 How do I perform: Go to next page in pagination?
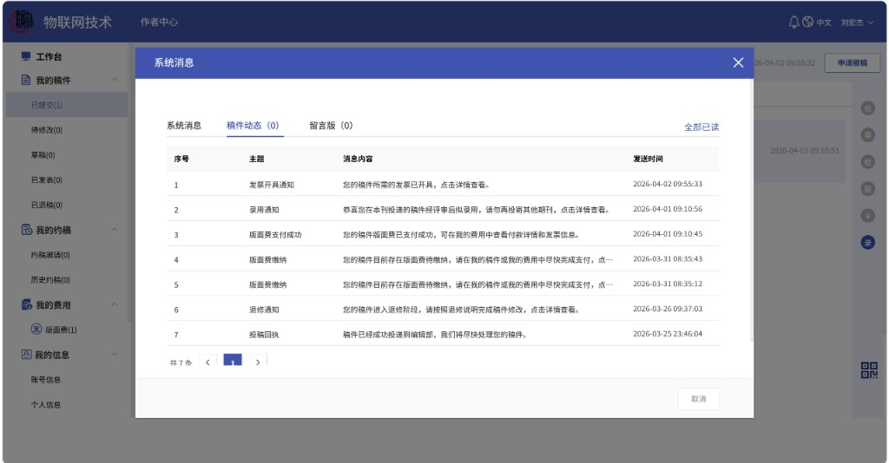coord(257,362)
